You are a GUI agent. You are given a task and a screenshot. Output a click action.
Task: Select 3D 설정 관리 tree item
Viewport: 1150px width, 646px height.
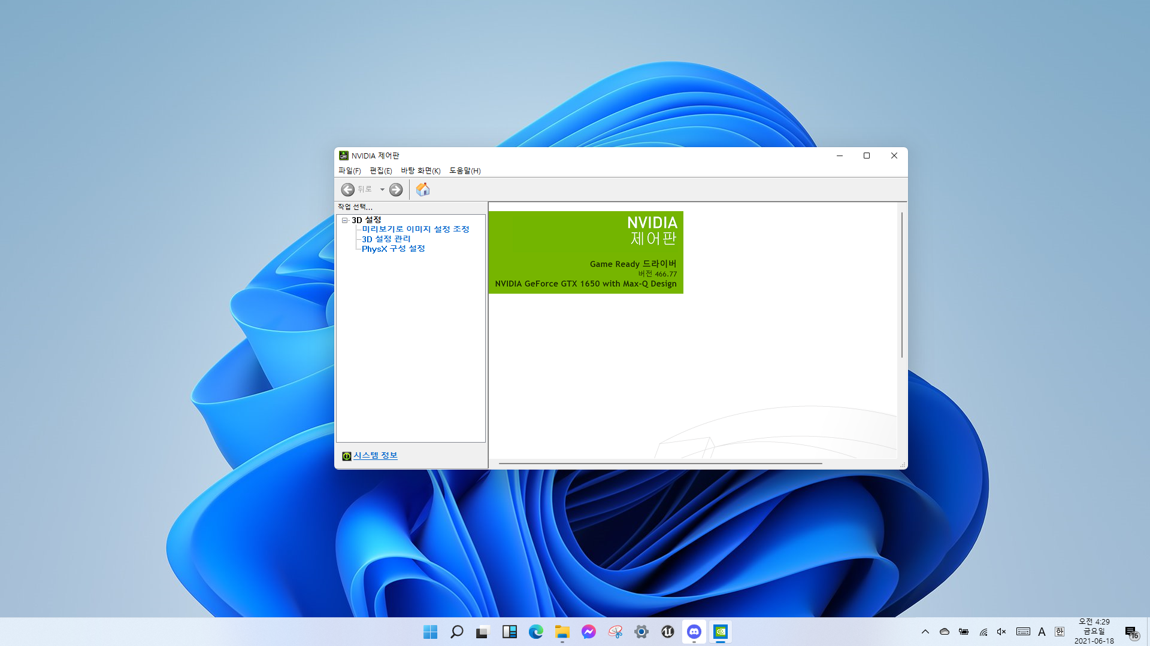(386, 239)
